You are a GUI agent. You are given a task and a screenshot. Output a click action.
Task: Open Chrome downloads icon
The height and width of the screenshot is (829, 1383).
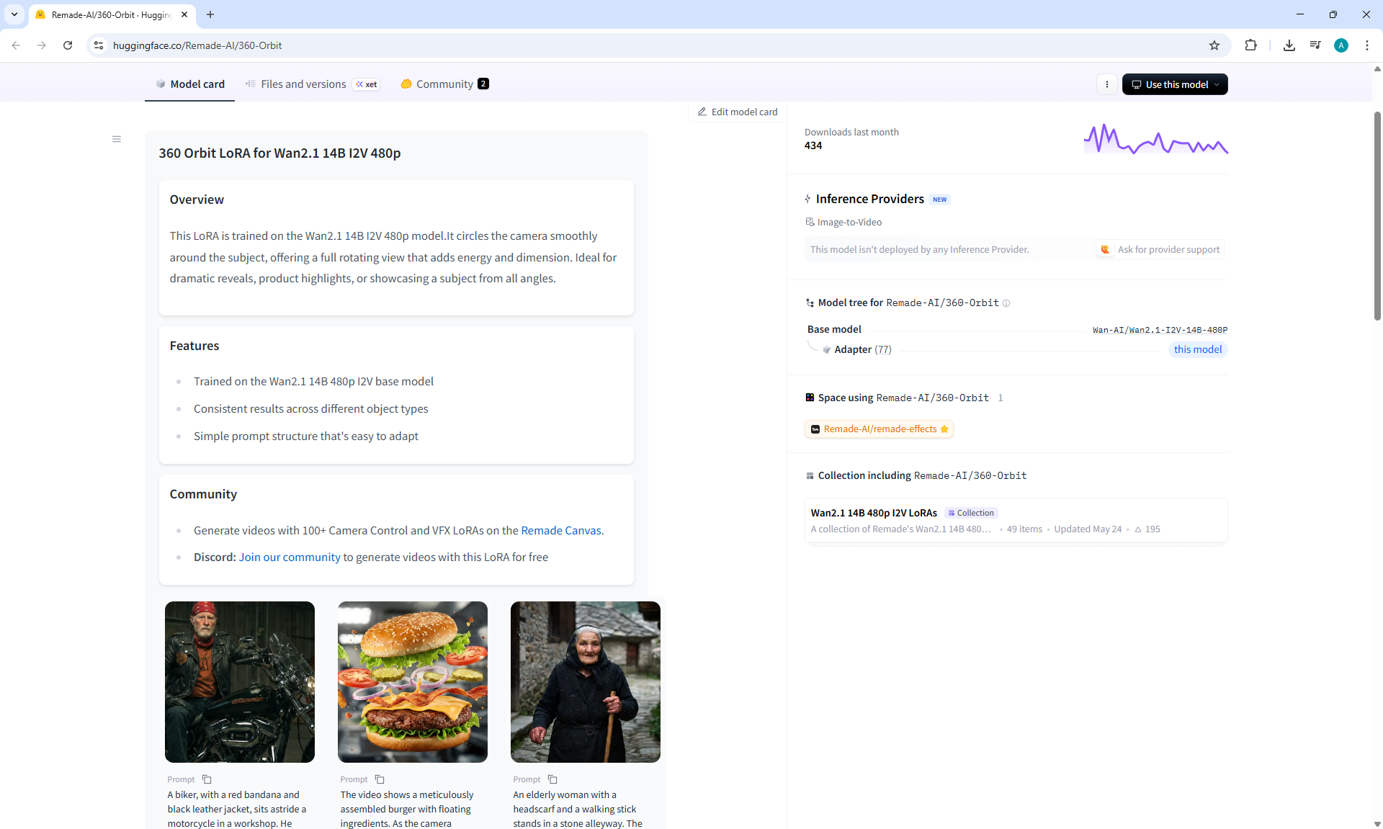[x=1289, y=45]
